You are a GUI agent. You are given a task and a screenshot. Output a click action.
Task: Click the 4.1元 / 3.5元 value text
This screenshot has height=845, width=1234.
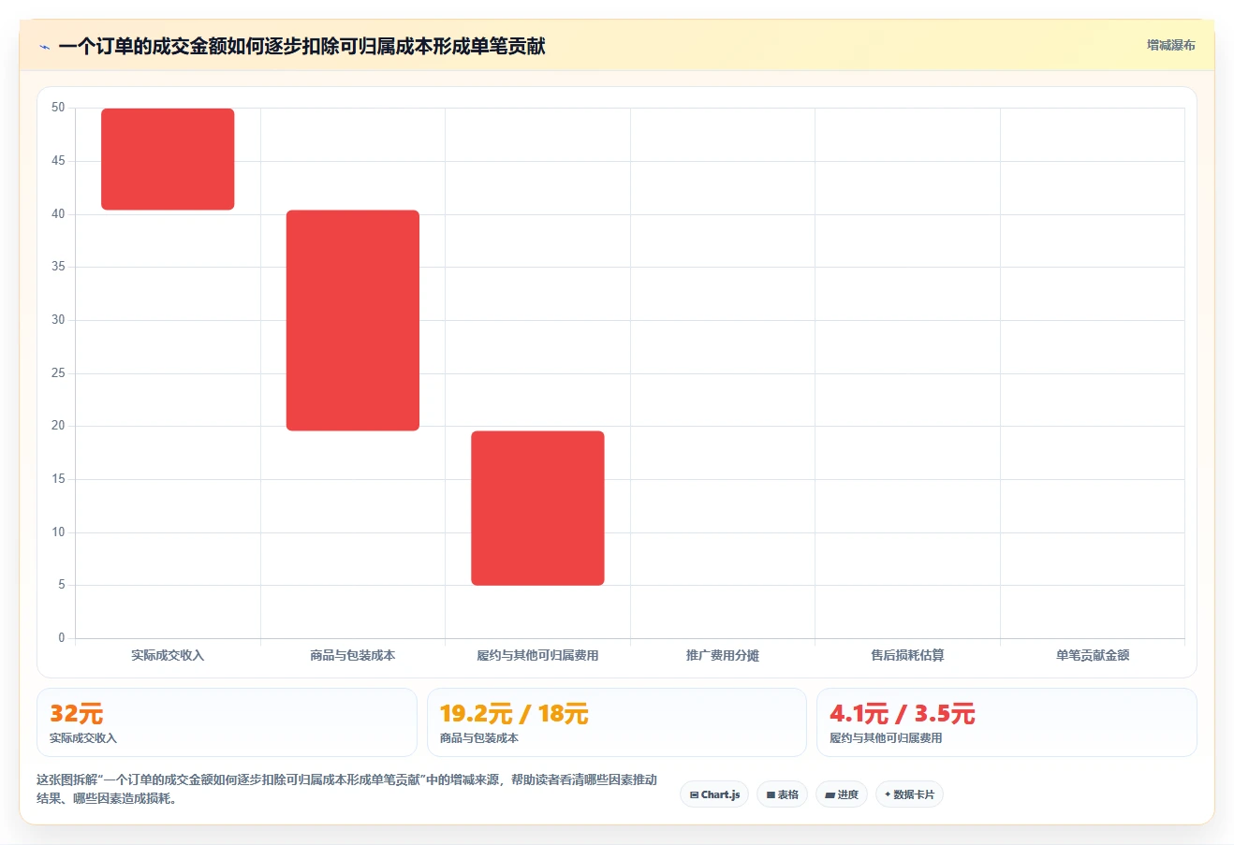click(x=903, y=713)
